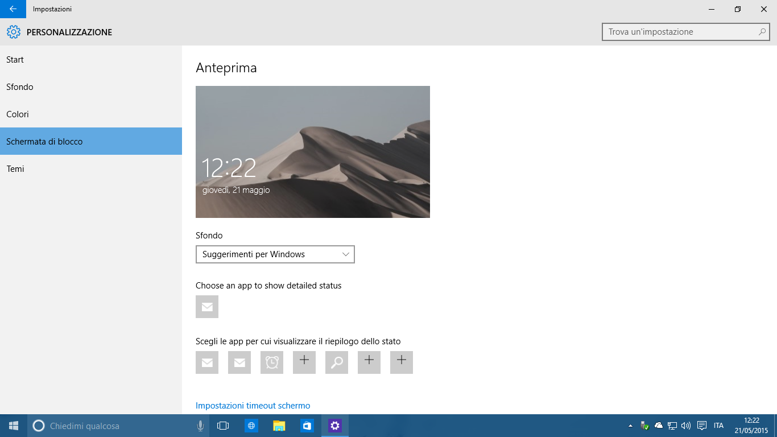This screenshot has height=437, width=777.
Task: Open Colori in the sidebar
Action: (91, 114)
